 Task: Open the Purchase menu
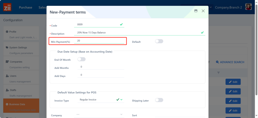tap(25, 8)
